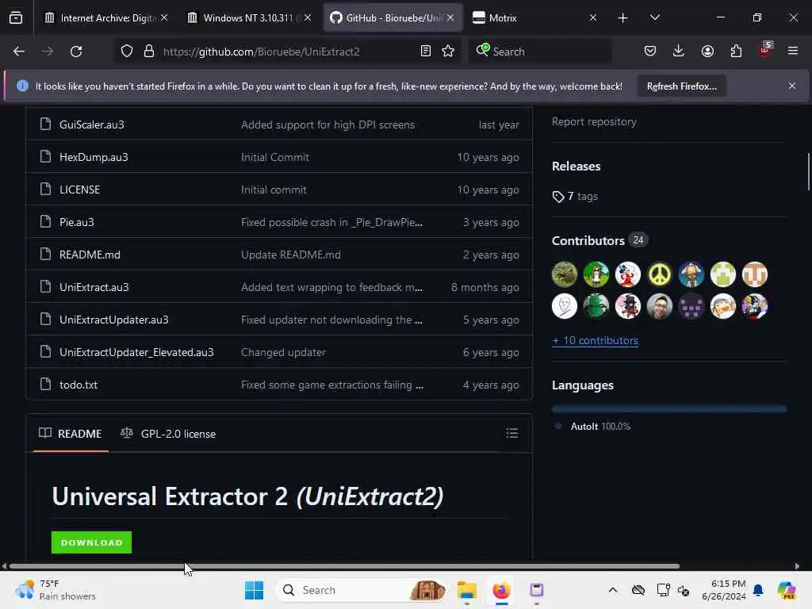Open commit 'Update README.md'
Viewport: 812px width, 609px height.
point(291,255)
